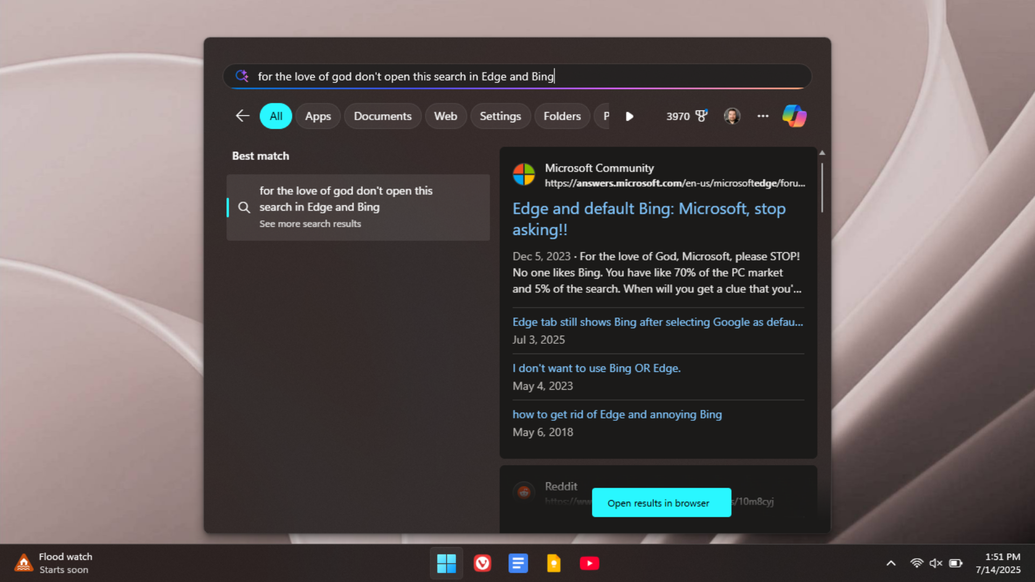The image size is (1035, 582).
Task: Expand more filters with the right arrow
Action: [629, 116]
